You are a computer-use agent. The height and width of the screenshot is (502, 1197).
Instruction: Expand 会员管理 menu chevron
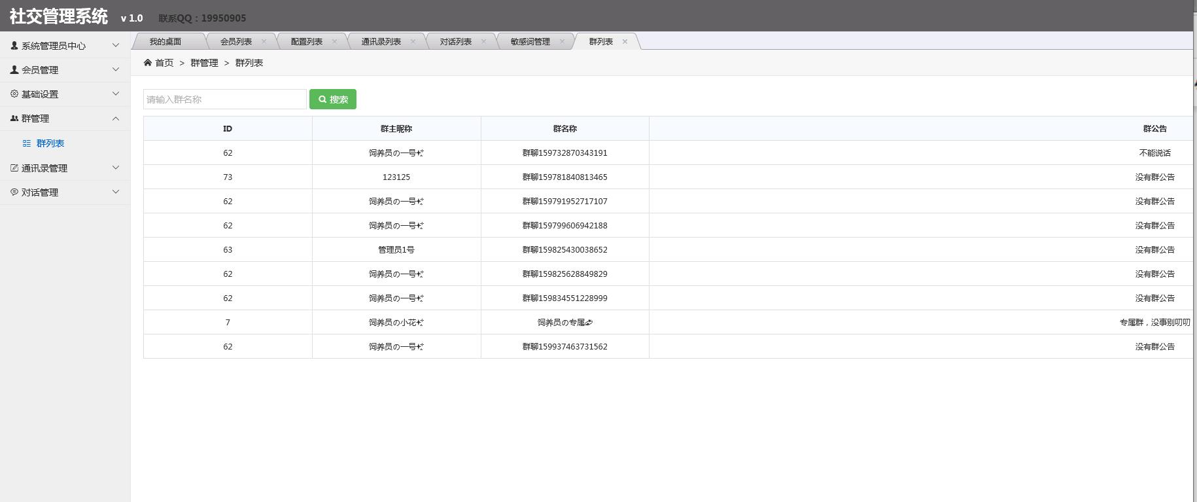116,69
